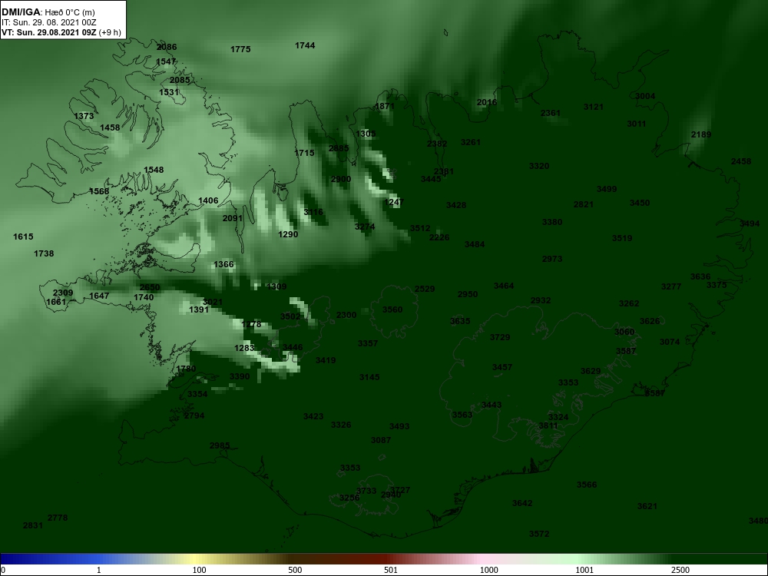Pick the map value 1290
Image resolution: width=768 pixels, height=576 pixels.
point(288,234)
